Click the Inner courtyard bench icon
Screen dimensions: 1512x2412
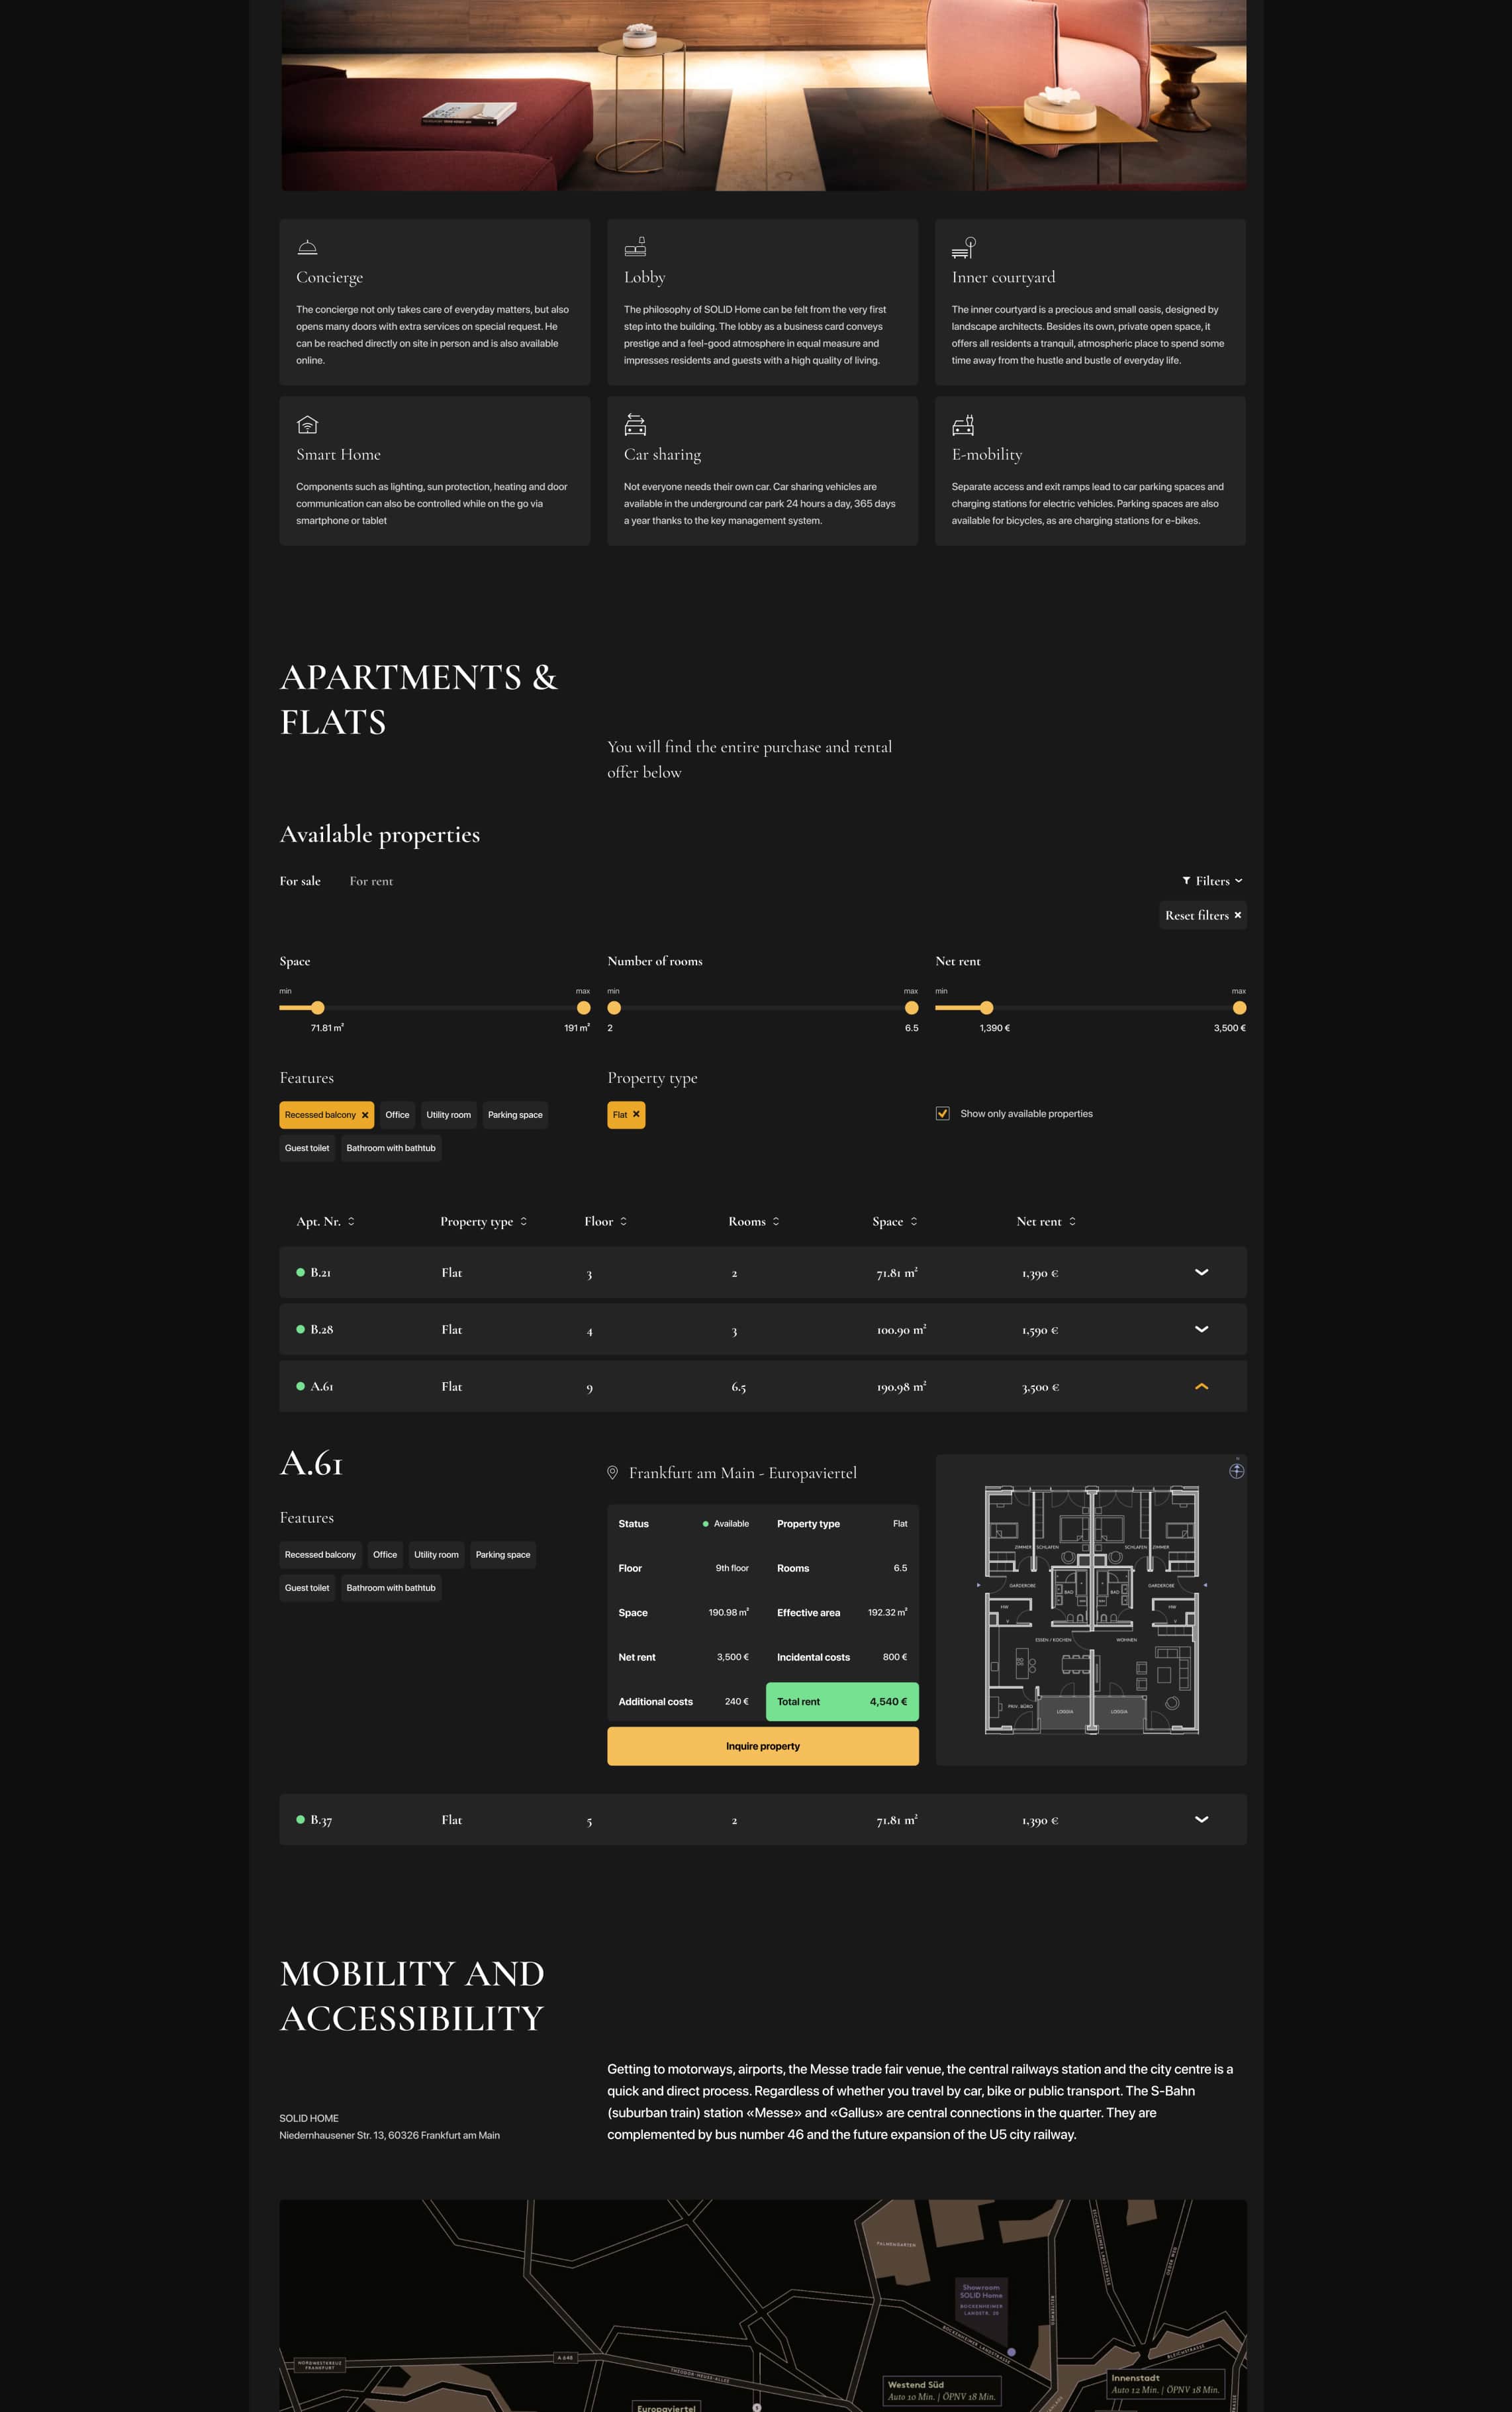coord(964,246)
